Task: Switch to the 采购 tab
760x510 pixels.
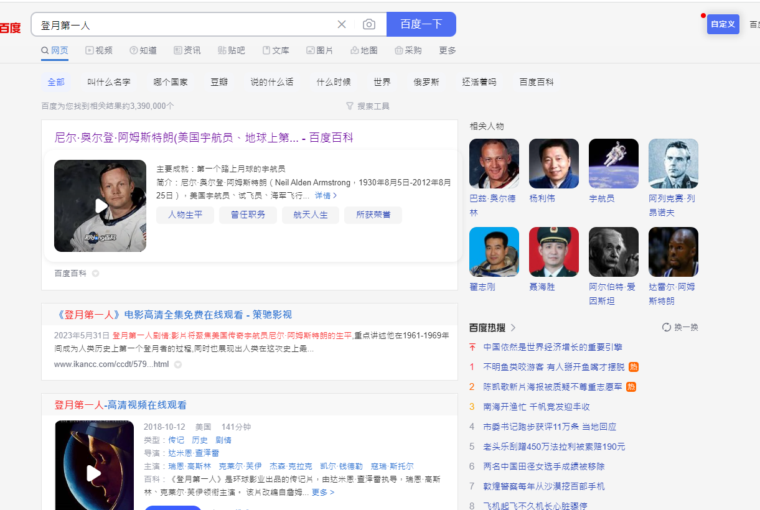Action: 408,50
